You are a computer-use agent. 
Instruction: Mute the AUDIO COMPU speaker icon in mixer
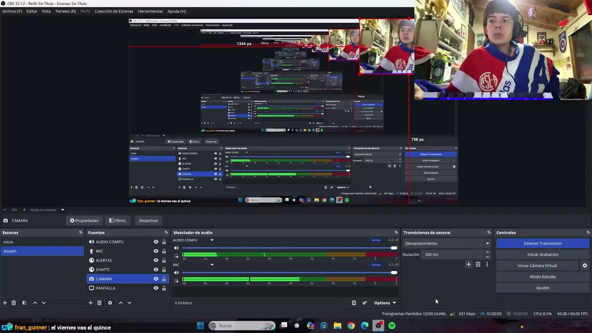176,248
